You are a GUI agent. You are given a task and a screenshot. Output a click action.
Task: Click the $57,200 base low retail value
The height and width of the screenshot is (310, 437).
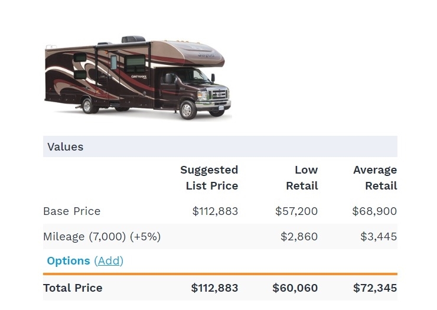296,211
